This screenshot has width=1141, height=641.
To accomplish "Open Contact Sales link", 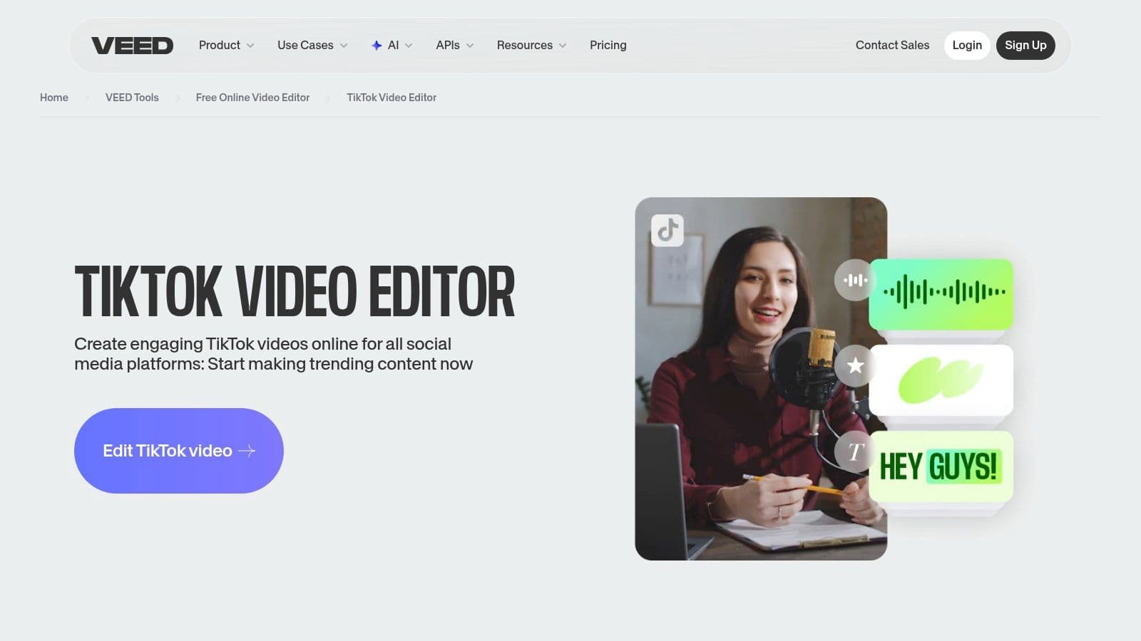I will pos(892,46).
